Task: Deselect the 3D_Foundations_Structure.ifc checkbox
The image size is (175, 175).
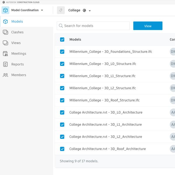Action: 62,52
